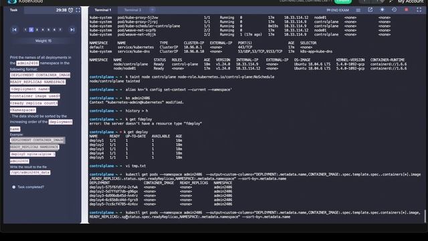Click 'Weight: 15' label
Viewport: 428px width, 241px height.
click(43, 41)
